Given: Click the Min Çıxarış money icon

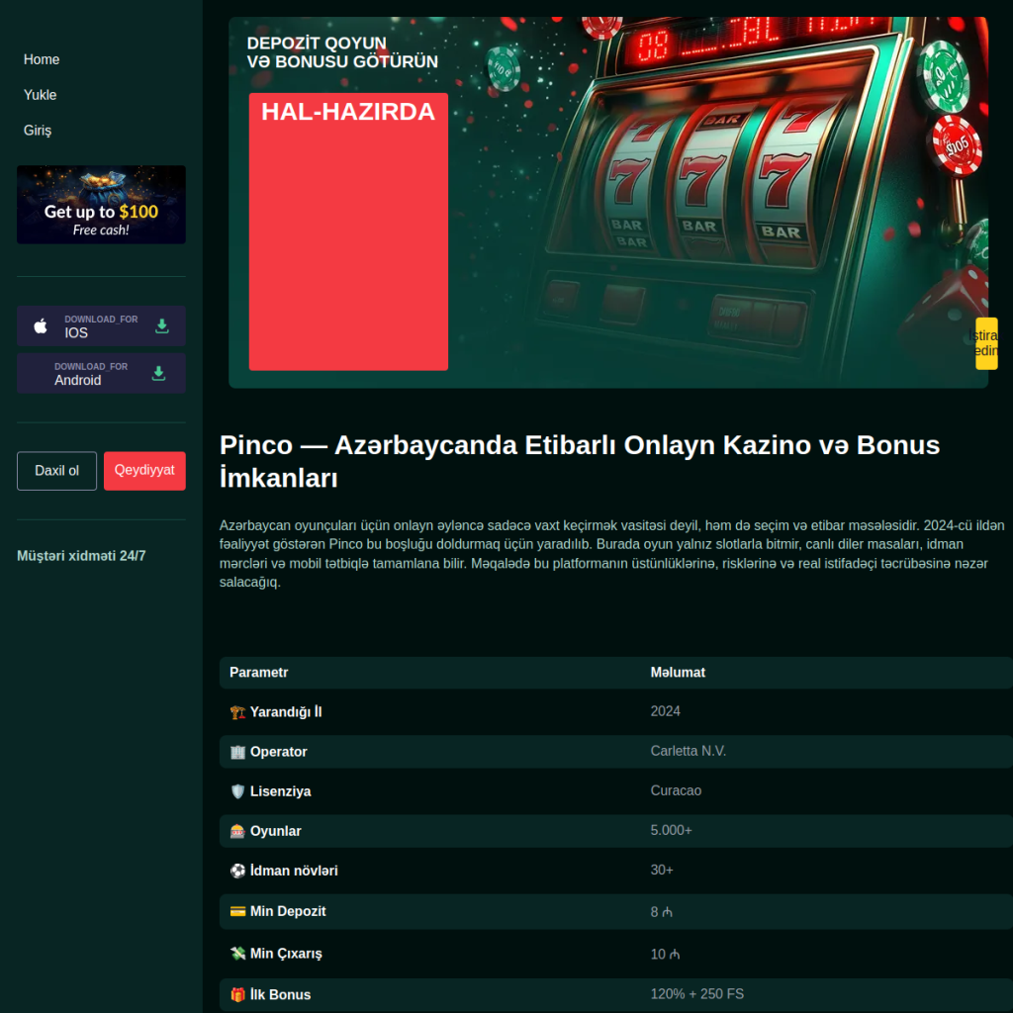Looking at the screenshot, I should point(237,954).
